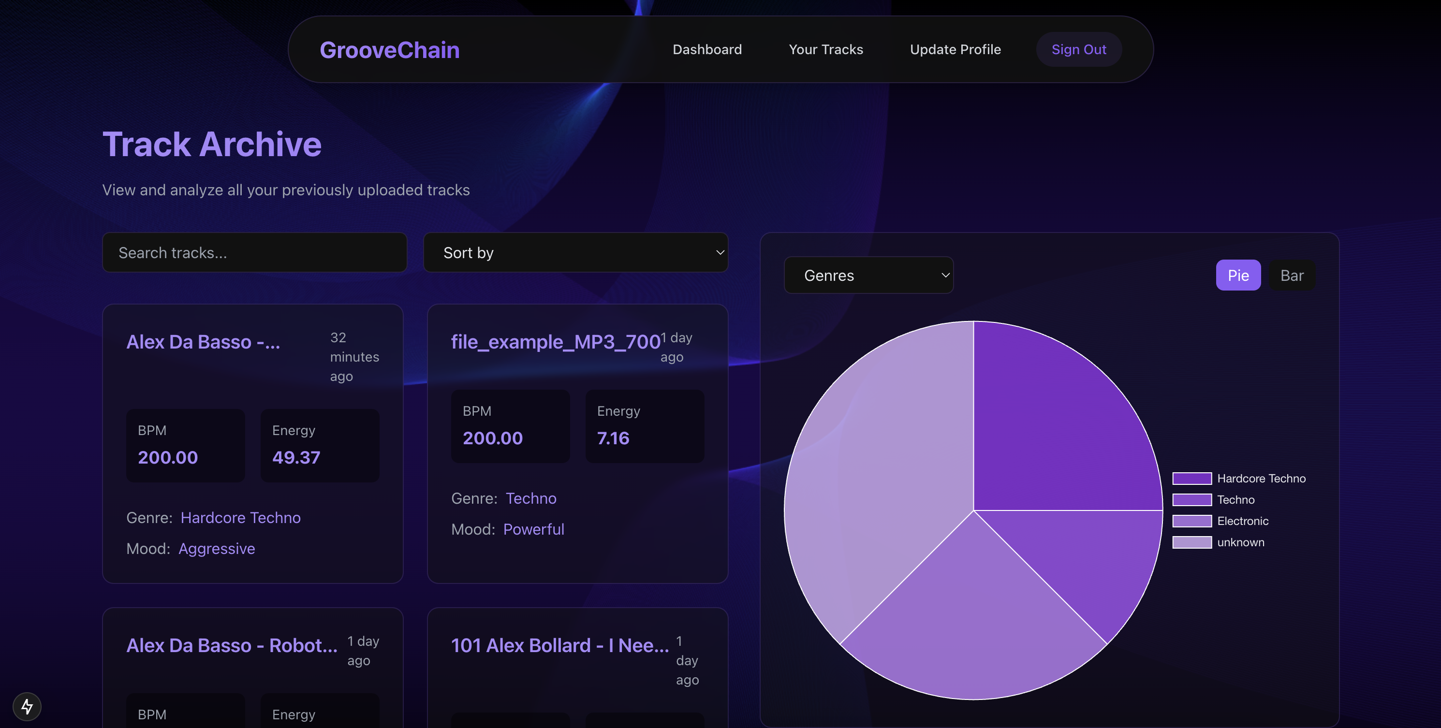Click the GrooveChain logo link
This screenshot has height=728, width=1441.
pos(389,50)
